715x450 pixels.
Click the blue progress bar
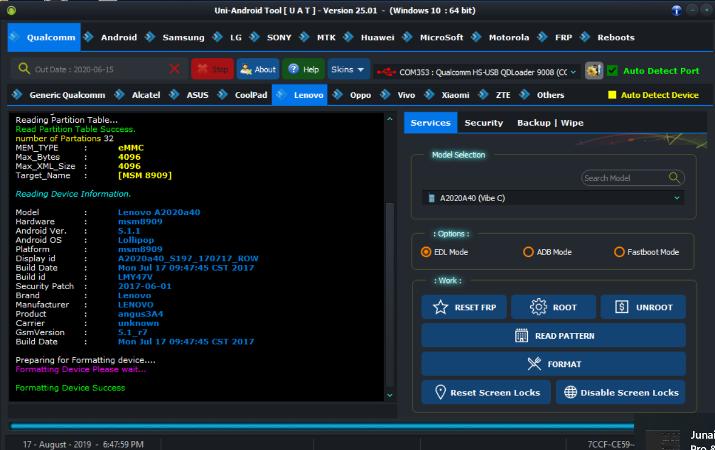pos(322,426)
